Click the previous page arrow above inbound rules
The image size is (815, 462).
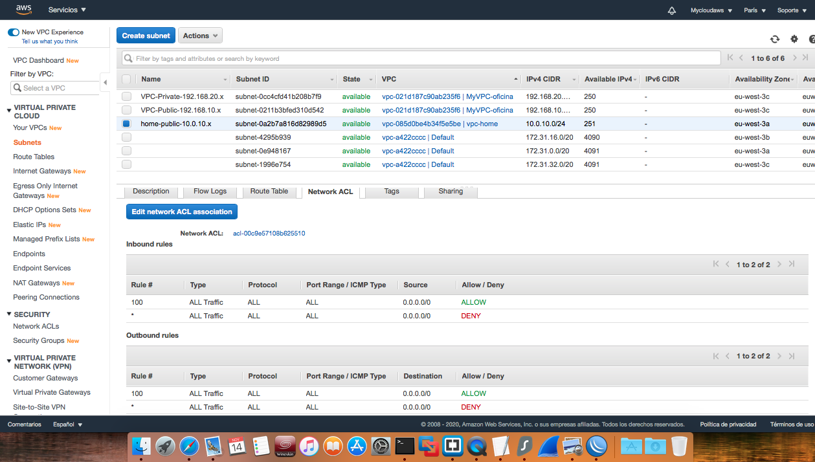click(x=728, y=263)
